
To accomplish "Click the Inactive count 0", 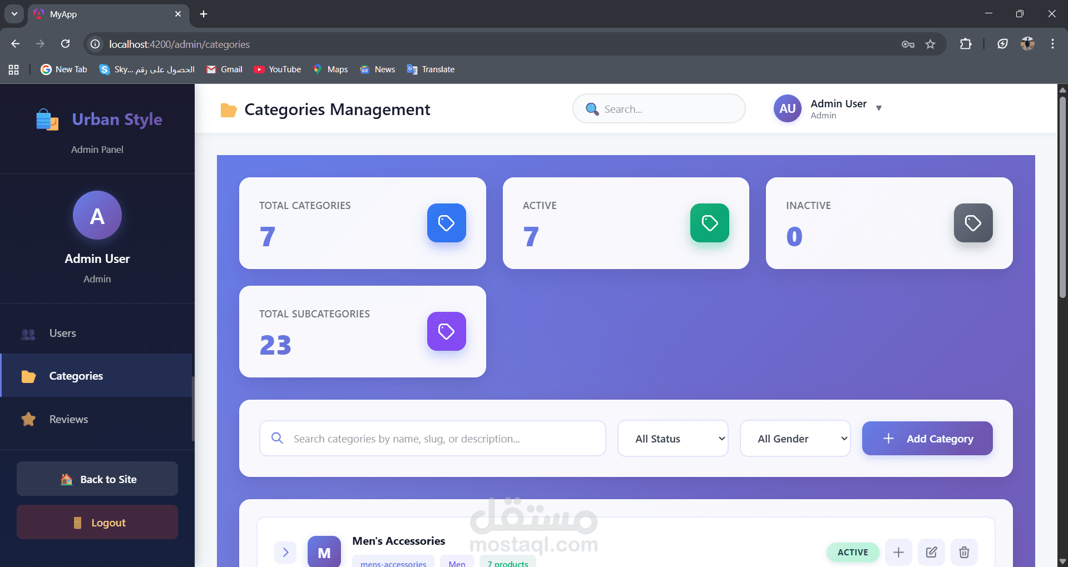I will (x=794, y=237).
